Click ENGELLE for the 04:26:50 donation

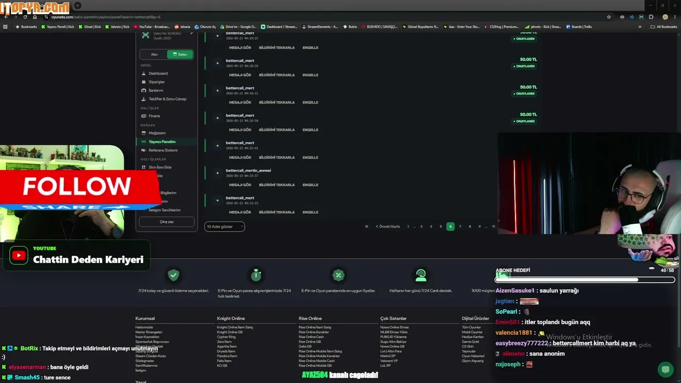point(310,130)
